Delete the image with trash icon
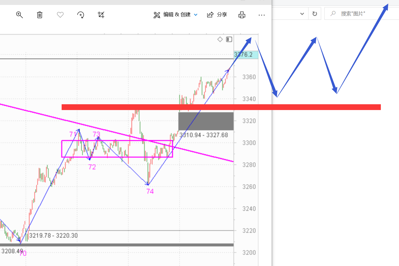 pos(40,15)
